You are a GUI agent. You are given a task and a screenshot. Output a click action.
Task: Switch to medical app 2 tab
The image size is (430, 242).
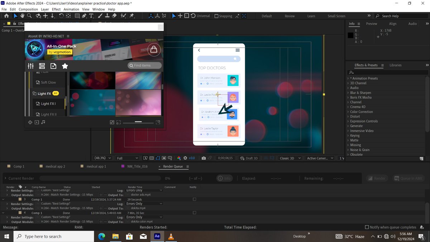[55, 166]
